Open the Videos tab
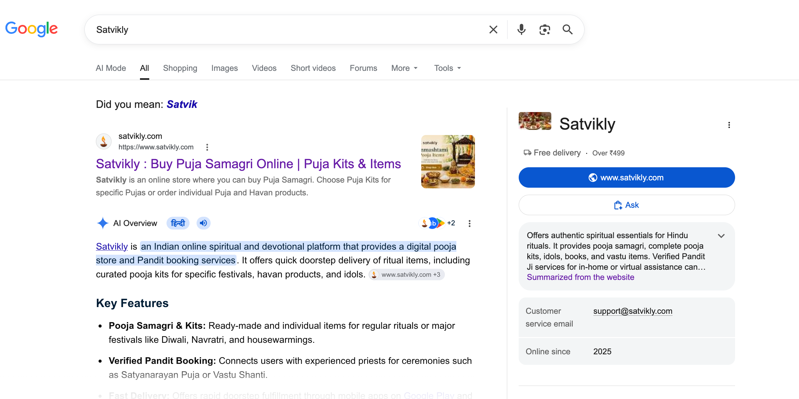 [x=264, y=68]
